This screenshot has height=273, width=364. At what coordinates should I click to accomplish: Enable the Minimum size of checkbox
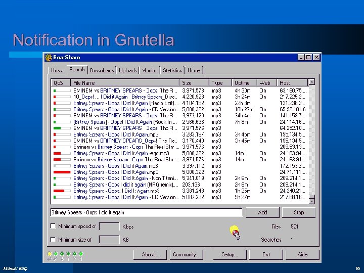click(x=53, y=239)
